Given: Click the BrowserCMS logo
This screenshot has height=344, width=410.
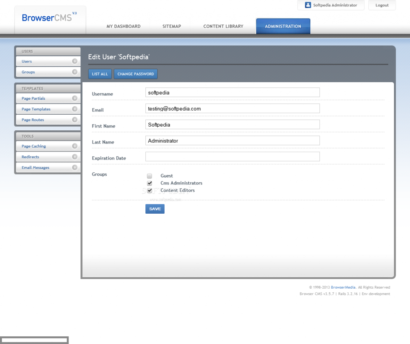Looking at the screenshot, I should pyautogui.click(x=49, y=18).
